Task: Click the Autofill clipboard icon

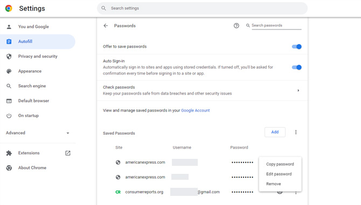Action: coord(9,41)
